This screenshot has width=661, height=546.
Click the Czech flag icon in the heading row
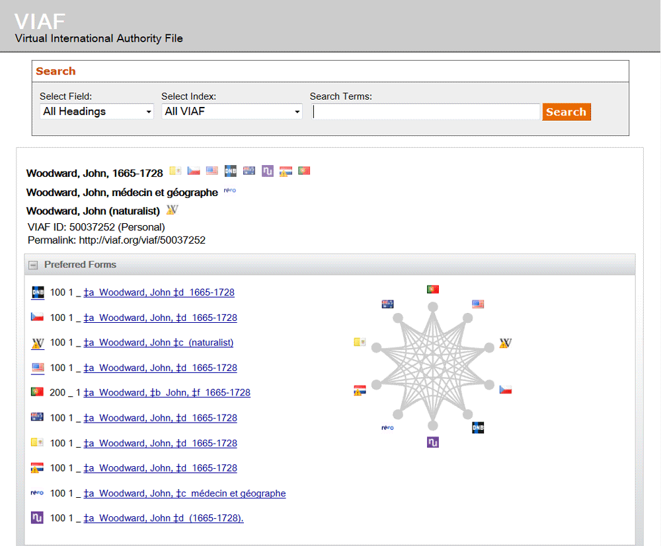[x=194, y=170]
